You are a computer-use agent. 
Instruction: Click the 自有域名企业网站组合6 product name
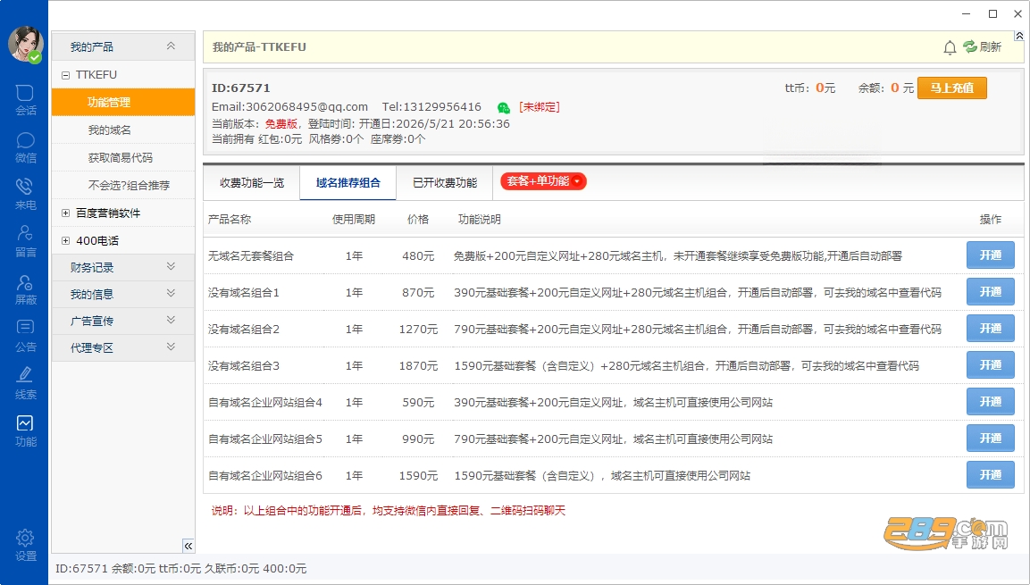[x=264, y=475]
